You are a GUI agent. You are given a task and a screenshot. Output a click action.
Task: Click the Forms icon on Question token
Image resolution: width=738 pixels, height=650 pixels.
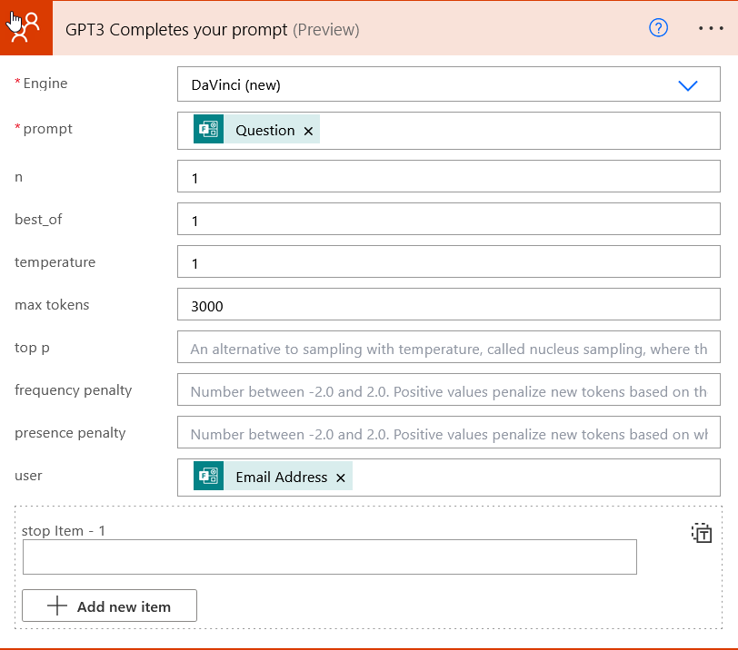pyautogui.click(x=208, y=129)
